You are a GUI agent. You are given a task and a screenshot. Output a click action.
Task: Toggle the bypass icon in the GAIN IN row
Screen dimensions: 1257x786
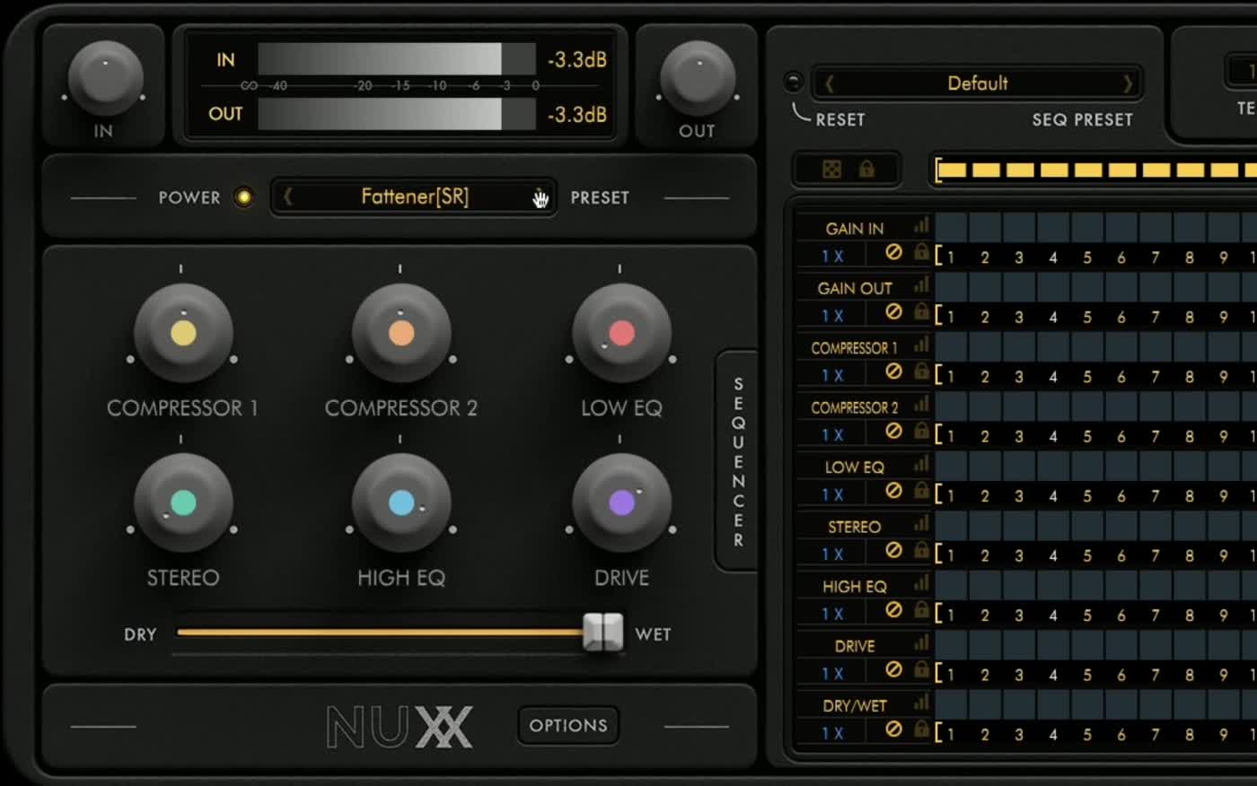click(x=893, y=252)
